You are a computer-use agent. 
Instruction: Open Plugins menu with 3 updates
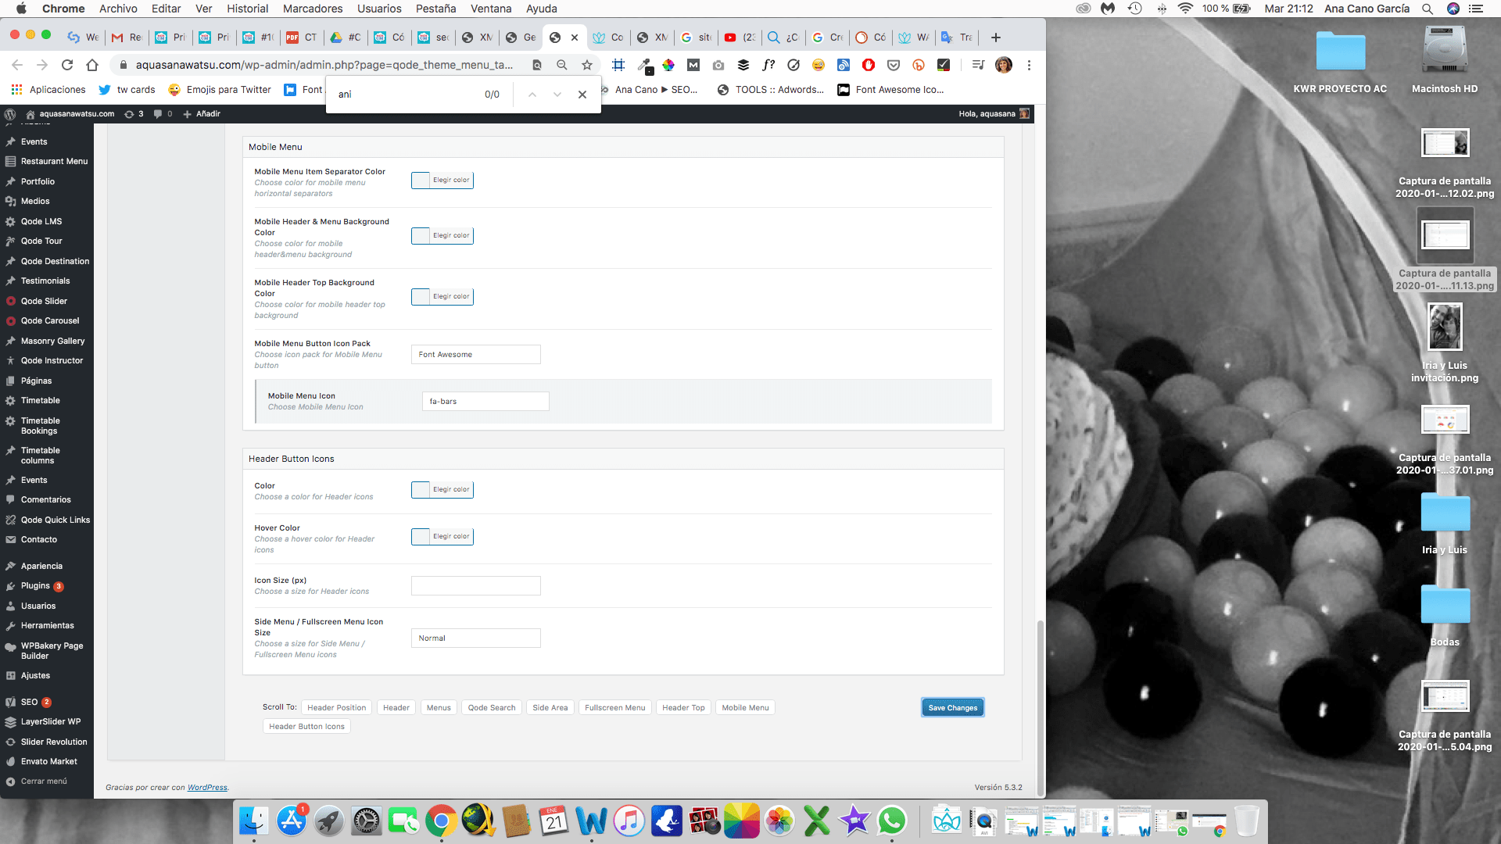point(35,586)
